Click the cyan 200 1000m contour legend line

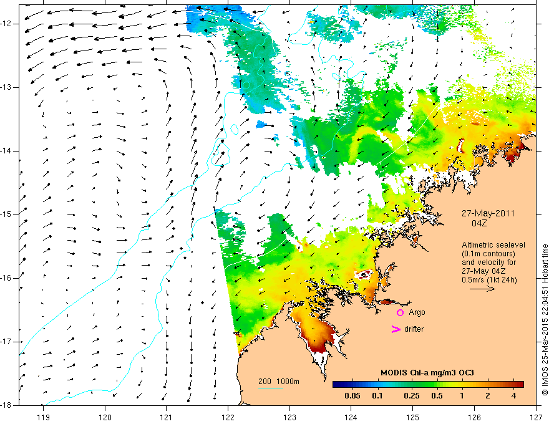click(x=271, y=388)
